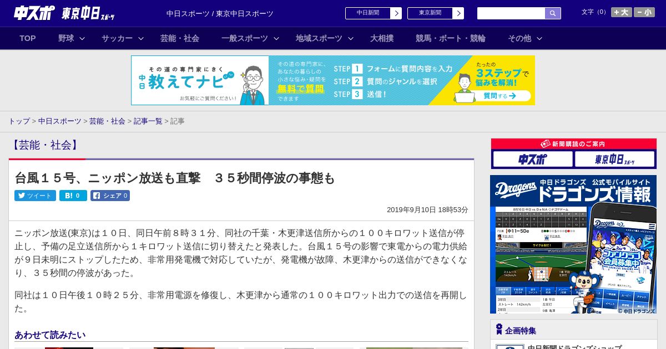Click the 企画特集 ribbon icon
This screenshot has width=666, height=349.
coord(499,330)
